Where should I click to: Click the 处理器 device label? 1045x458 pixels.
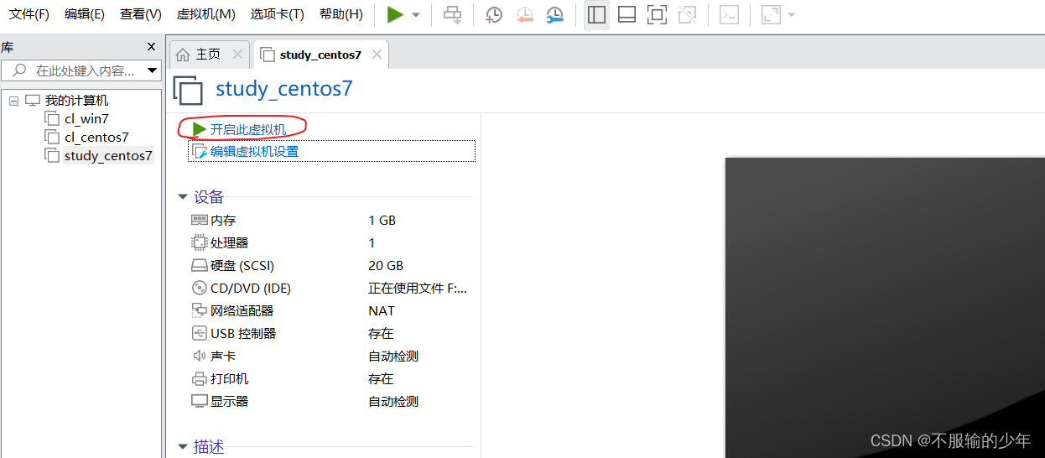click(x=230, y=242)
